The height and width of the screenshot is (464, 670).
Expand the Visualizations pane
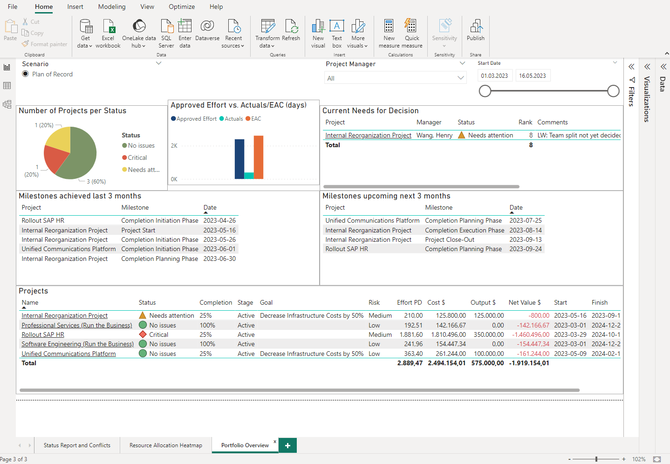(x=647, y=67)
